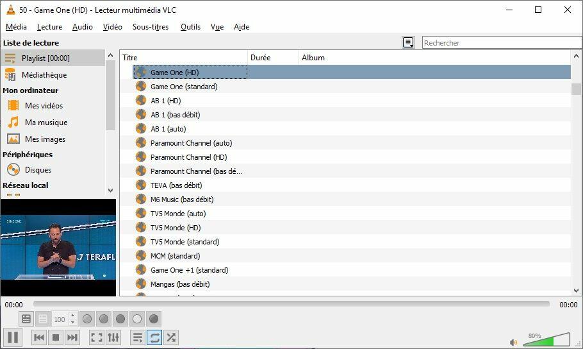
Task: Open the Lecture menu
Action: click(x=49, y=27)
